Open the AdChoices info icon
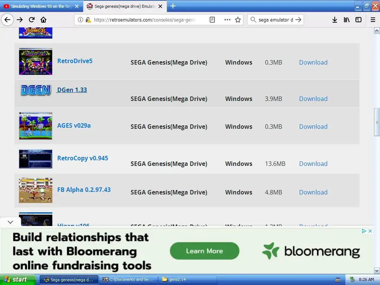The image size is (380, 285). tap(364, 231)
